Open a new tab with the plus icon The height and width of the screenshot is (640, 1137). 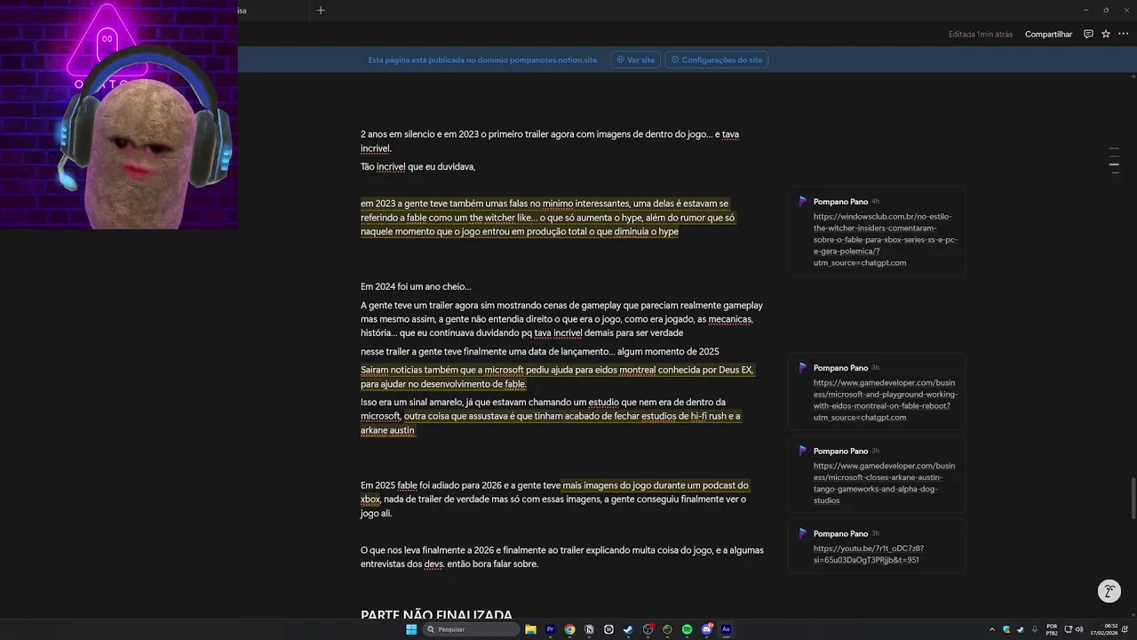click(321, 10)
